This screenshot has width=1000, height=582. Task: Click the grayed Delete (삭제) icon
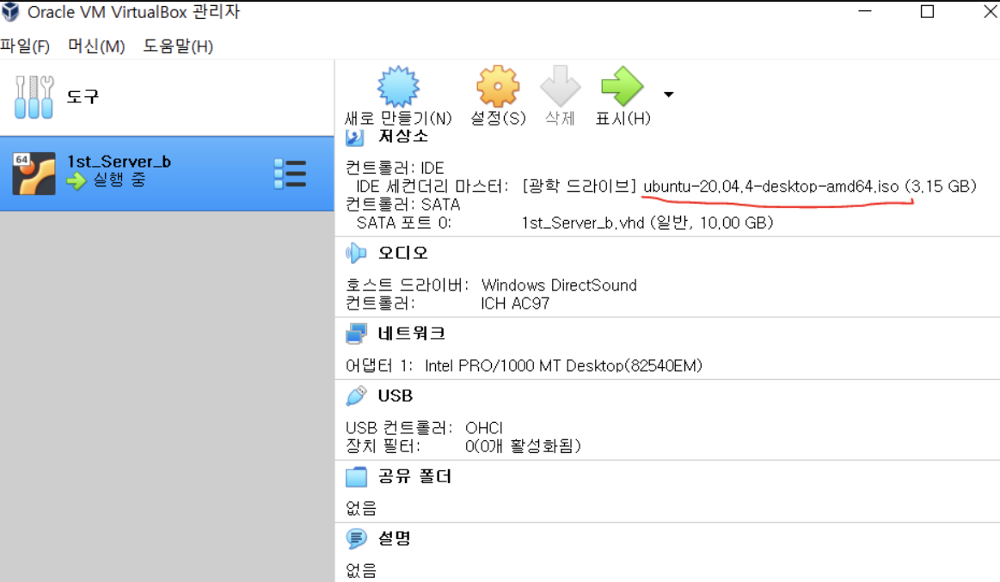click(560, 86)
